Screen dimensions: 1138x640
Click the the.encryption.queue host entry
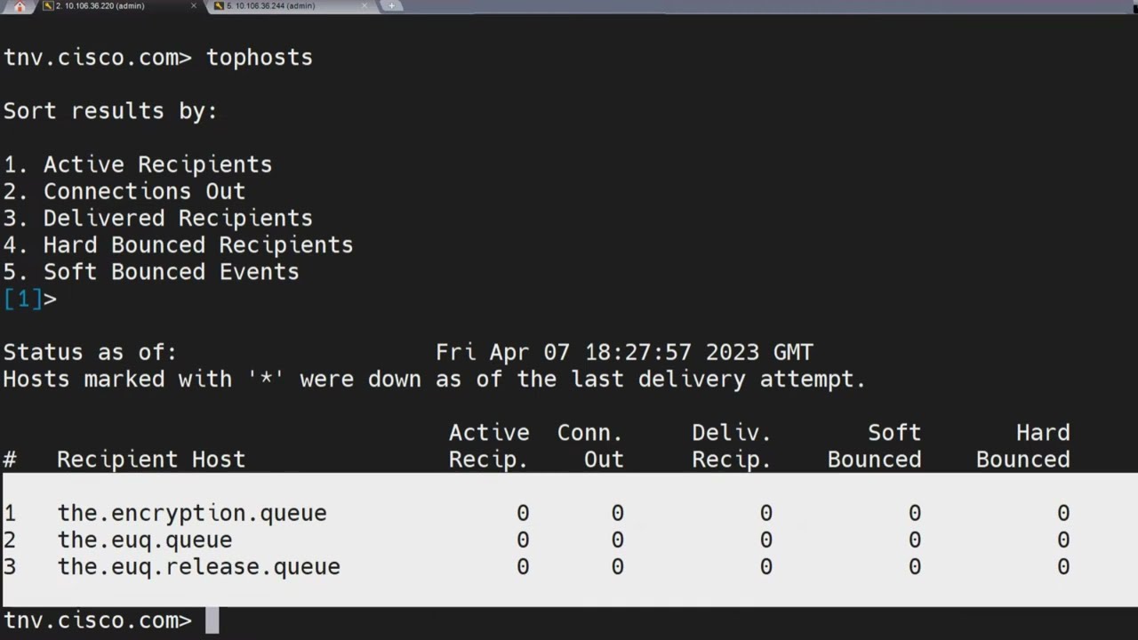pyautogui.click(x=192, y=513)
